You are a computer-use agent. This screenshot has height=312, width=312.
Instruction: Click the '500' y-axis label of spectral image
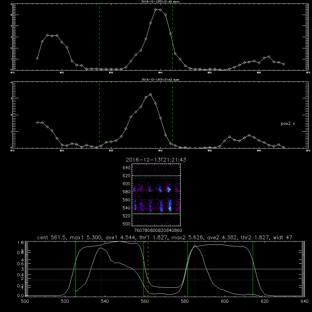point(127,224)
